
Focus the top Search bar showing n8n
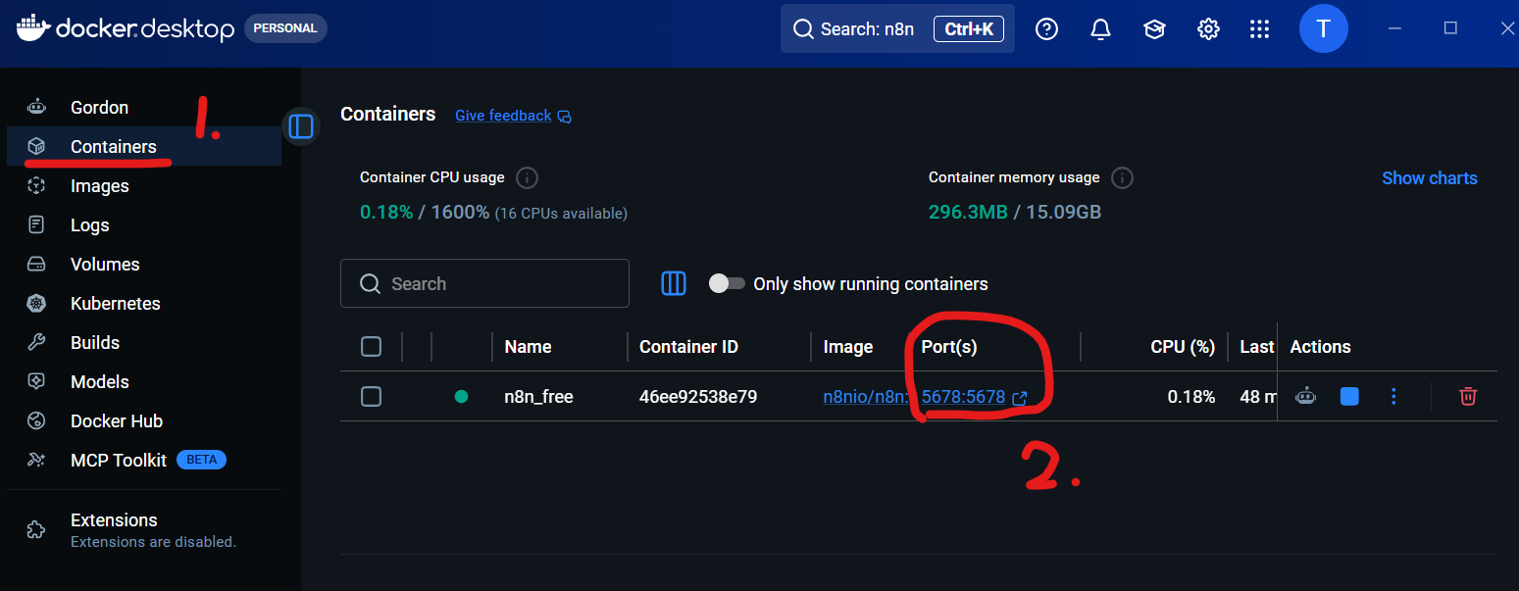pos(897,28)
